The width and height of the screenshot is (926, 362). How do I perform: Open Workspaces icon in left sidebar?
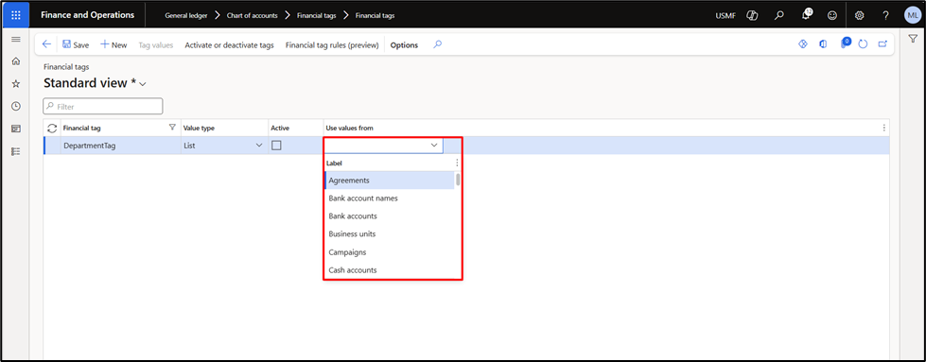click(16, 129)
